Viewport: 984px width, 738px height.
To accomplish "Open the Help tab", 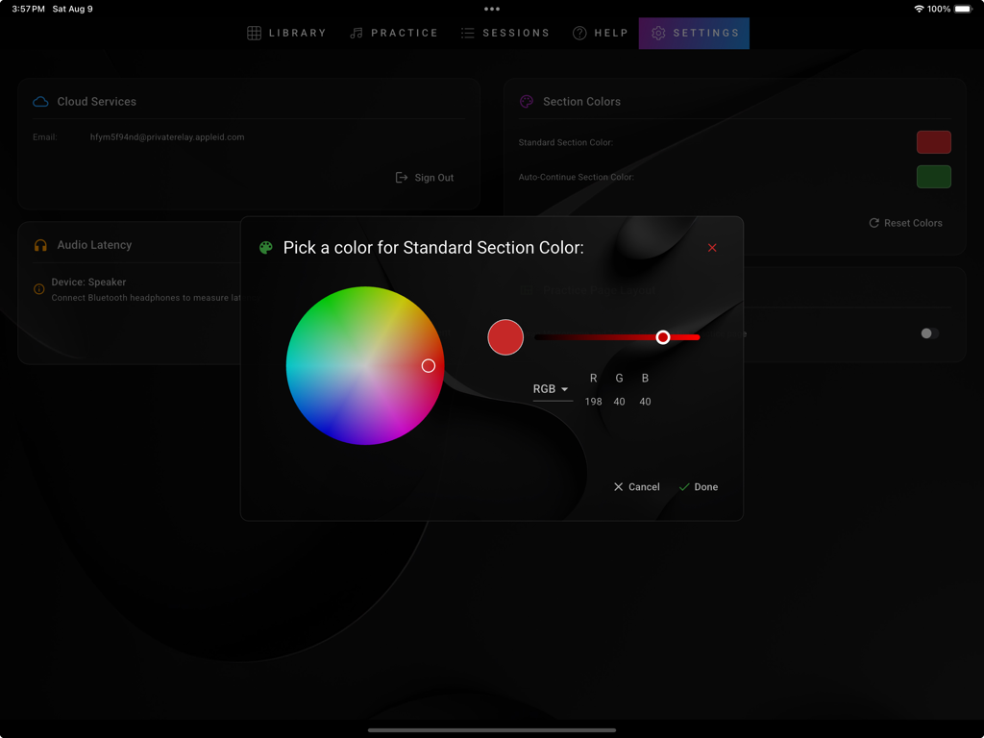I will [x=601, y=32].
